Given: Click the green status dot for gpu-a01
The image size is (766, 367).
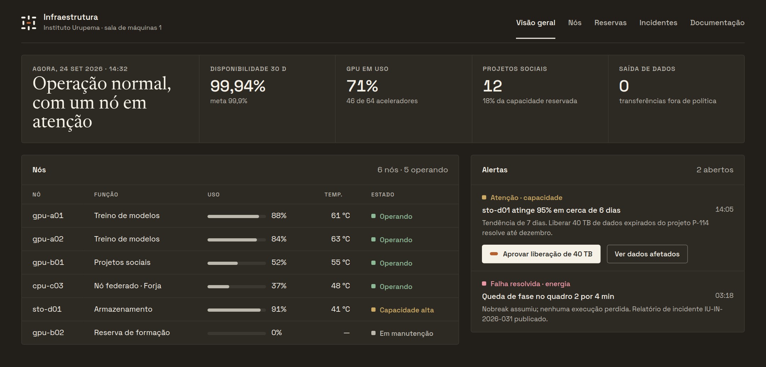Looking at the screenshot, I should [373, 216].
